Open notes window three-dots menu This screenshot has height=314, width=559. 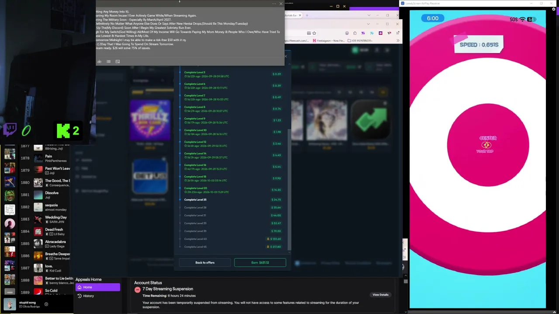[274, 4]
